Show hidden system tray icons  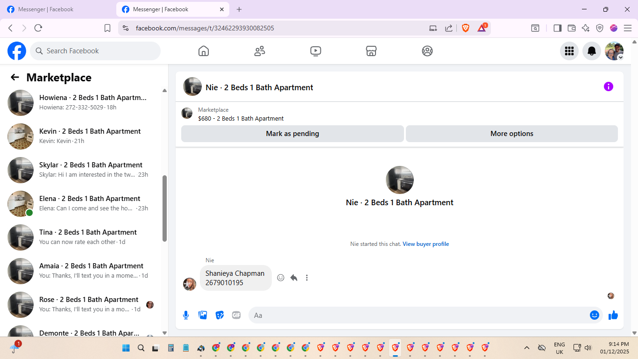[x=527, y=348]
